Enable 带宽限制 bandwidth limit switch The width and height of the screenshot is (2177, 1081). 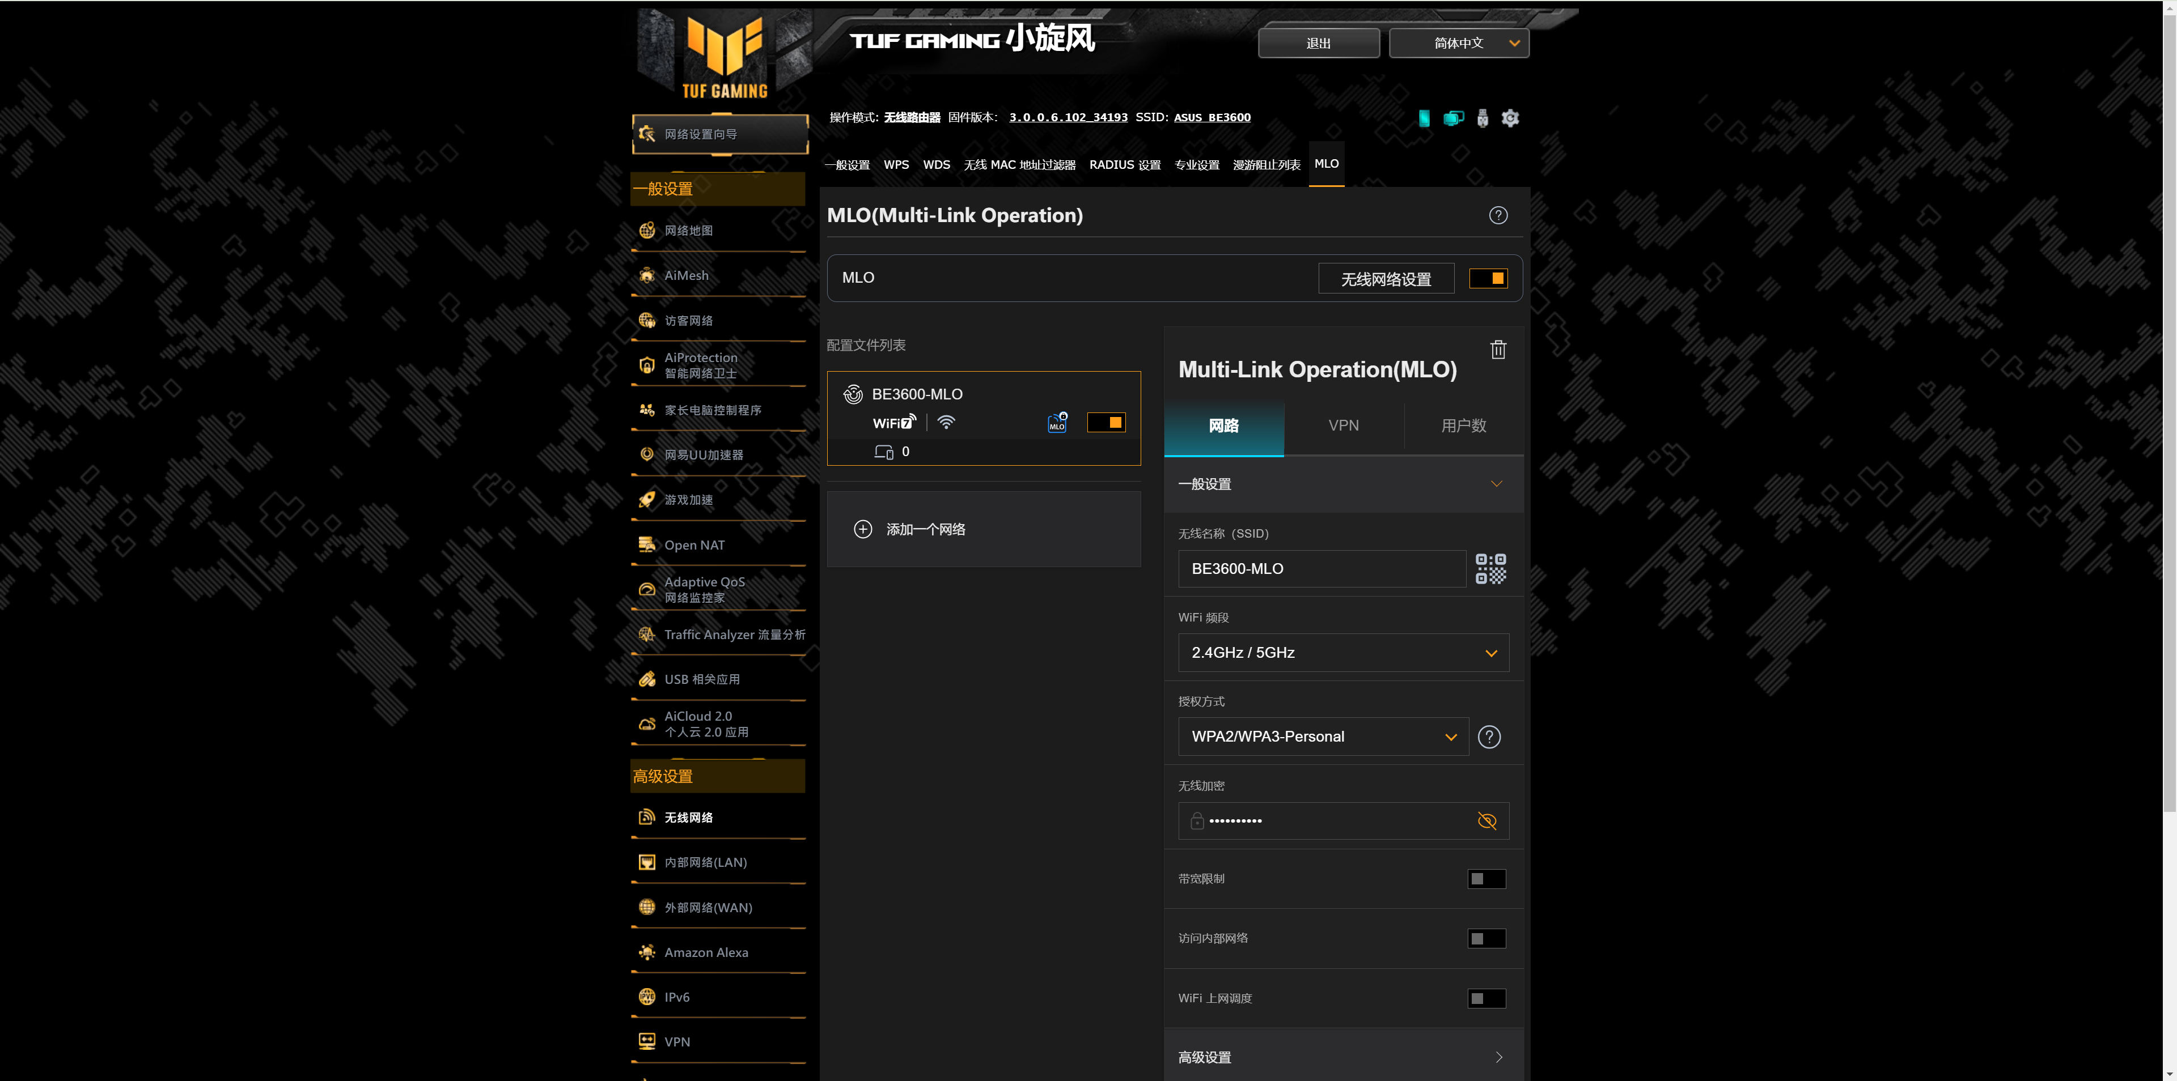click(1486, 879)
